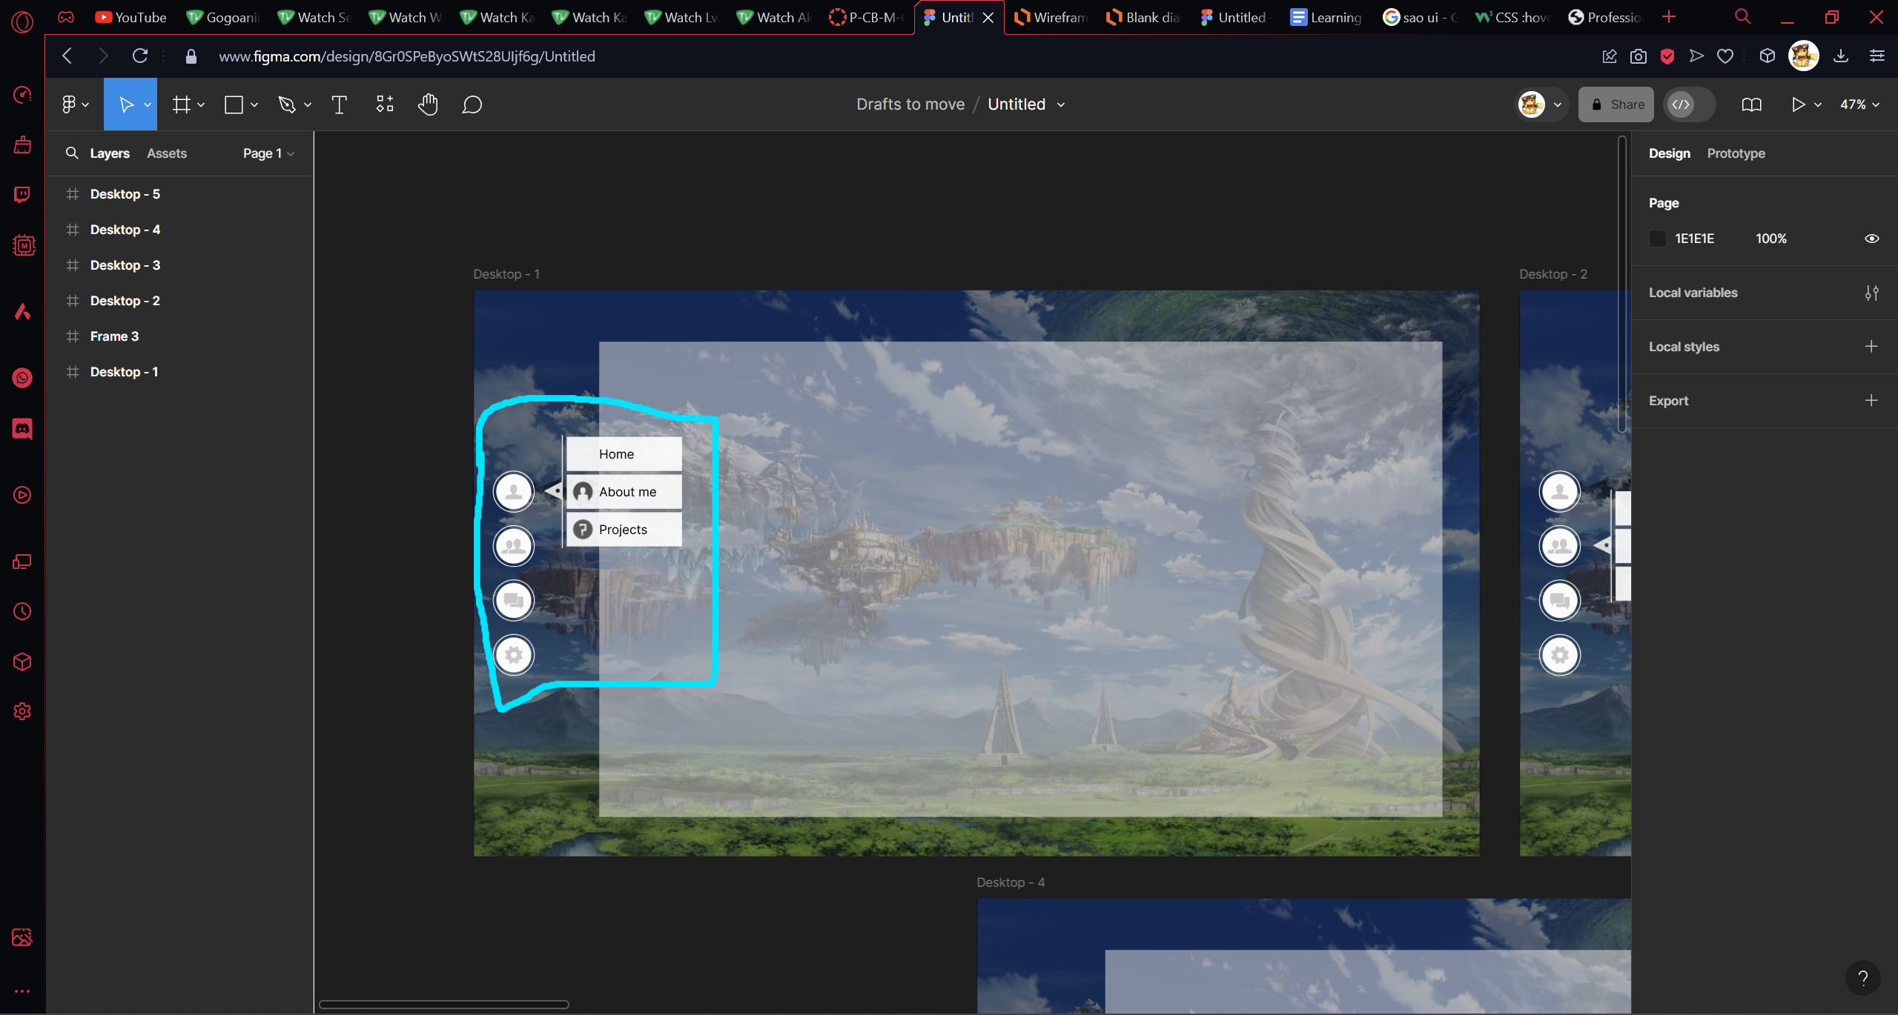Click the Present play button
1898x1015 pixels.
click(1798, 104)
